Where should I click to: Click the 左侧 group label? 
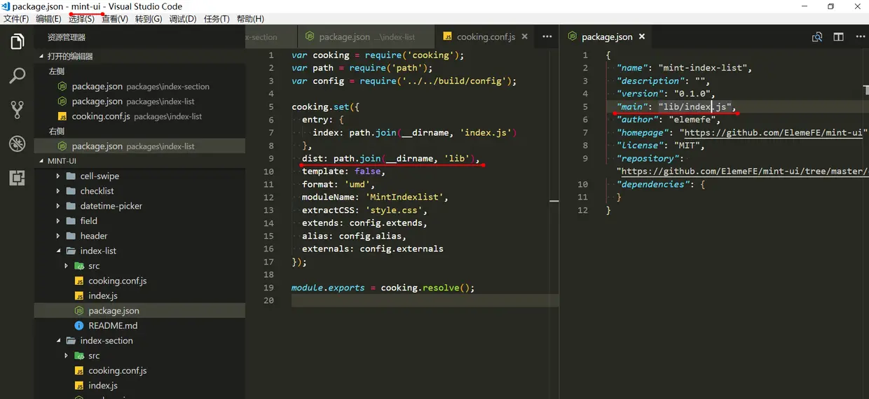click(x=57, y=71)
